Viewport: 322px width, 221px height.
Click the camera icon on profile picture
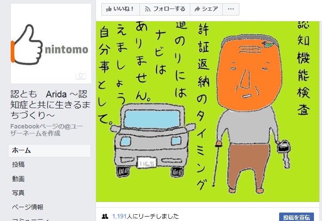tap(81, 75)
